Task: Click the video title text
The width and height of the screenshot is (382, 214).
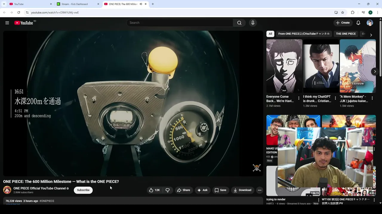Action: [x=61, y=182]
